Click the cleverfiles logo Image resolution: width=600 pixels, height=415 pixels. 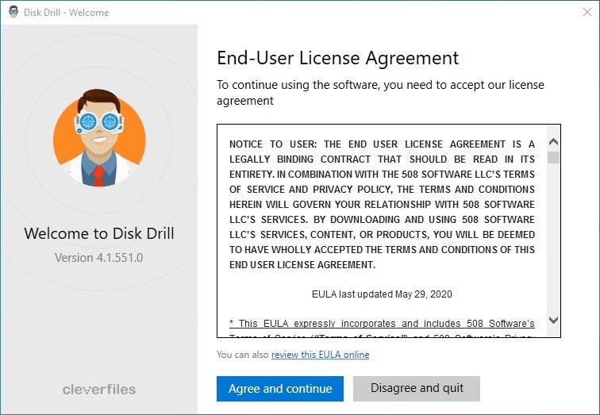99,390
